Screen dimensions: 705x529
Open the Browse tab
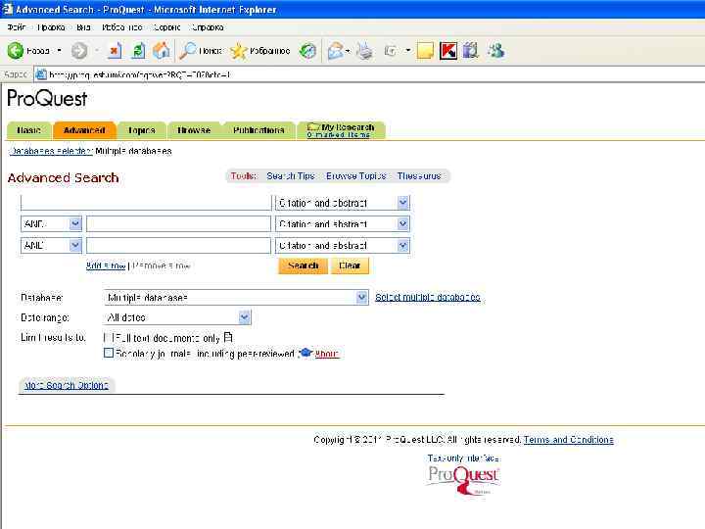point(194,130)
